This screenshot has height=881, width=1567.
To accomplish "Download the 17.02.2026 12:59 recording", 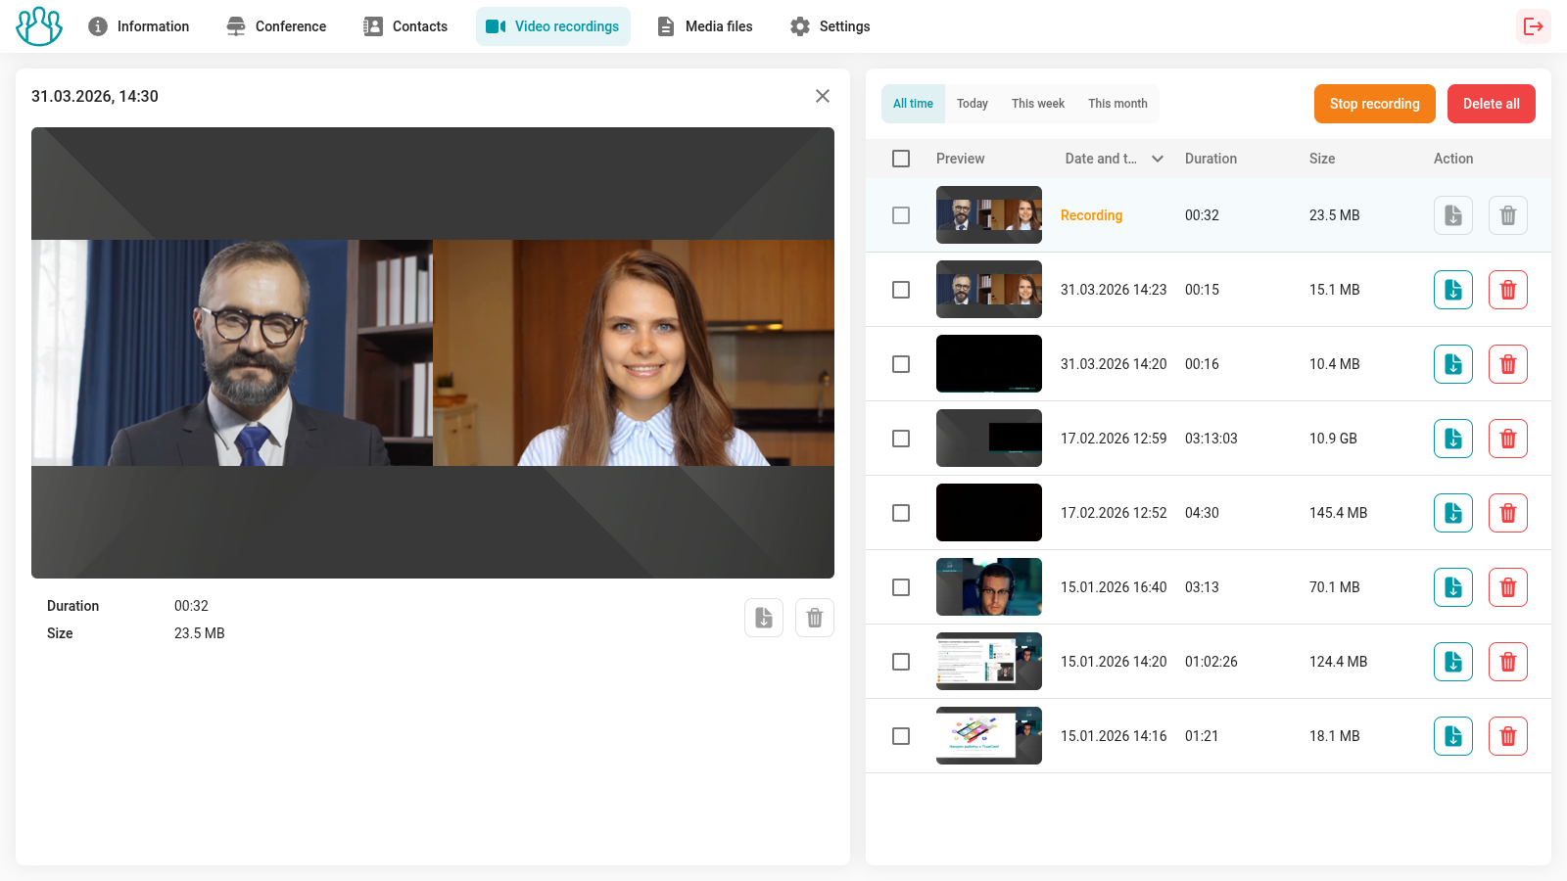I will coord(1452,439).
